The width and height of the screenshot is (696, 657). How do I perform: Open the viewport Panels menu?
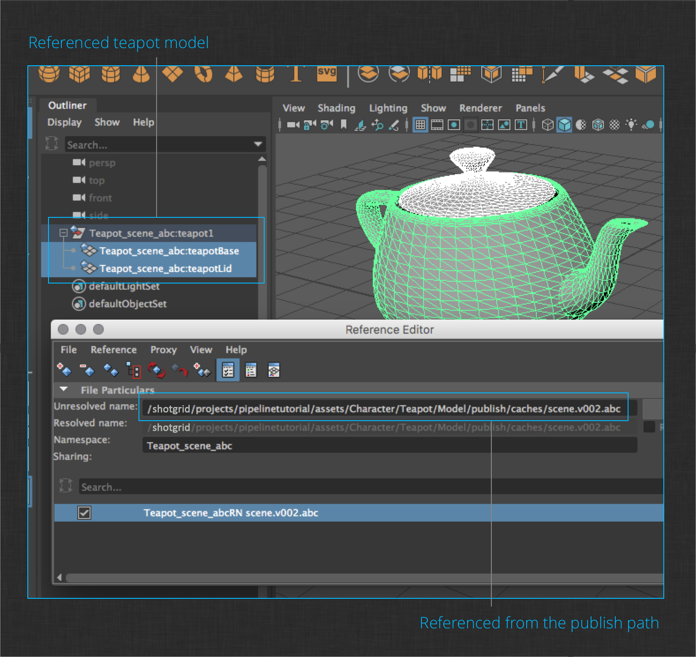pos(530,108)
